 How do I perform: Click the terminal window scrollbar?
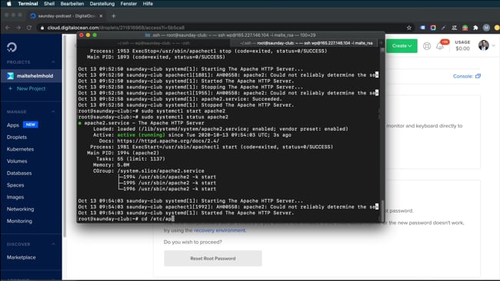pyautogui.click(x=382, y=210)
